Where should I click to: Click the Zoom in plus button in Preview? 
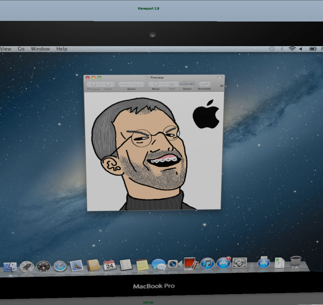(138, 84)
